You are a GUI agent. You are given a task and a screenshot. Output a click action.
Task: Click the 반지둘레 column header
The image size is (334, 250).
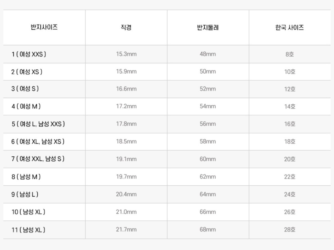[208, 28]
